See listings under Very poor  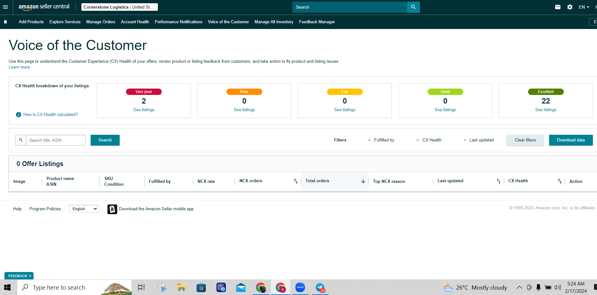[144, 110]
